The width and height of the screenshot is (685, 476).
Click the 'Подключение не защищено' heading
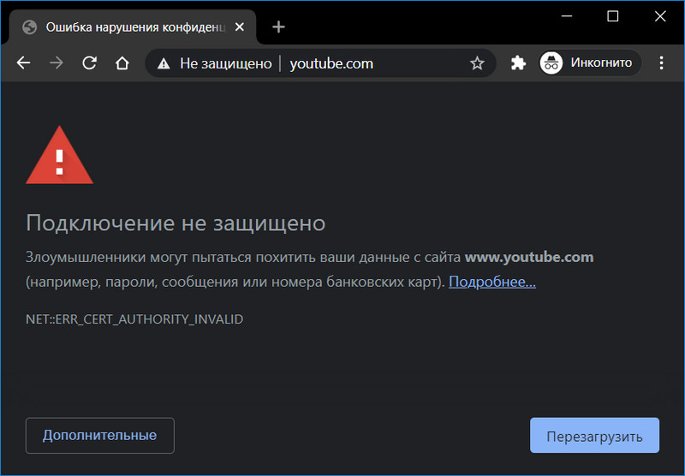tap(176, 223)
